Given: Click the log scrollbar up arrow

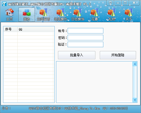Looking at the screenshot, I should (135, 64).
